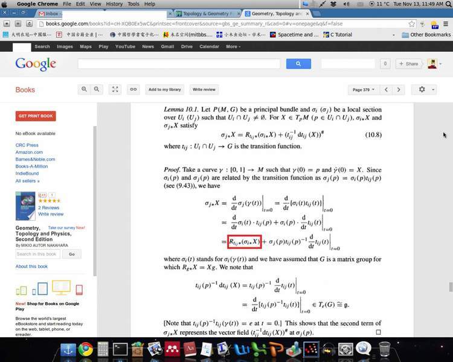Click the GET PRINT BOOK button

[36, 116]
